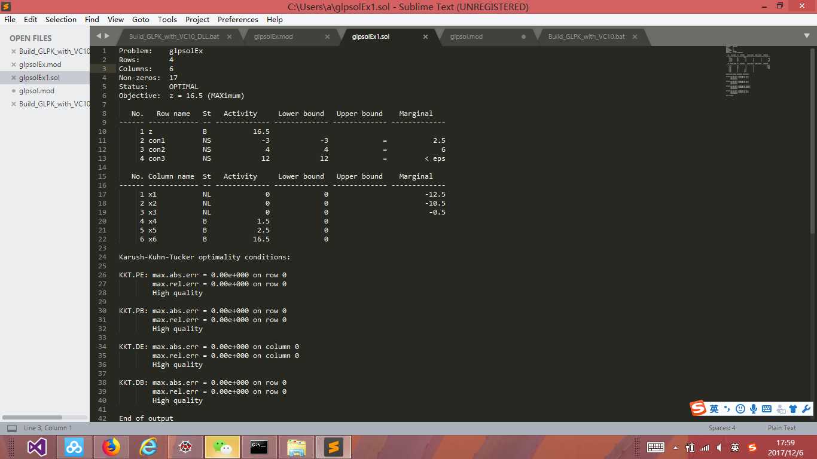This screenshot has height=459, width=817.
Task: Open the Edit menu
Action: point(31,20)
